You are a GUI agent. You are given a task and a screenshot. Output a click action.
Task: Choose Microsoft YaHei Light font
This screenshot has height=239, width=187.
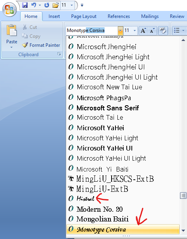pos(123,138)
